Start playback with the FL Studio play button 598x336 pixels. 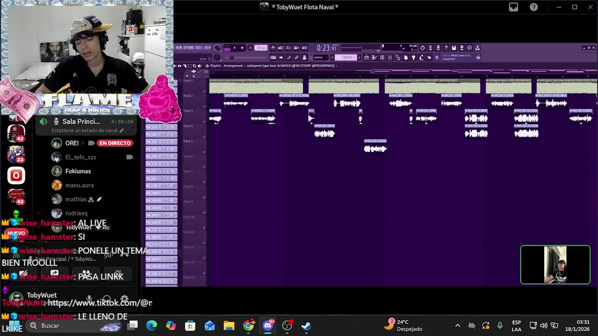point(235,48)
